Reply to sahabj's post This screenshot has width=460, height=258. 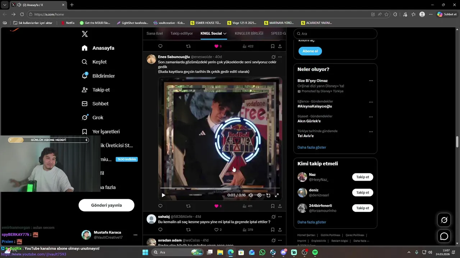point(160,230)
